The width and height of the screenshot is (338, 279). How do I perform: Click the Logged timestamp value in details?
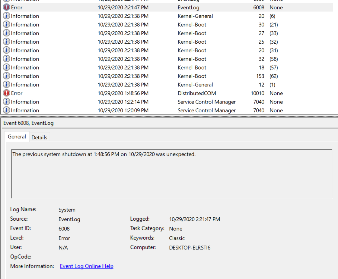pos(194,219)
